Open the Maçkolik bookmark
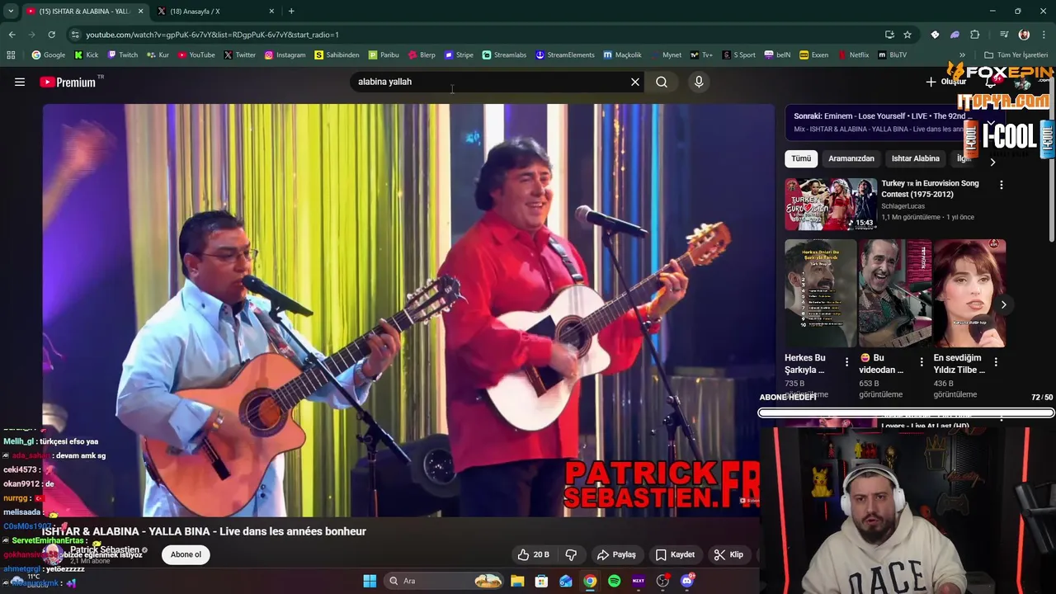 [x=622, y=54]
